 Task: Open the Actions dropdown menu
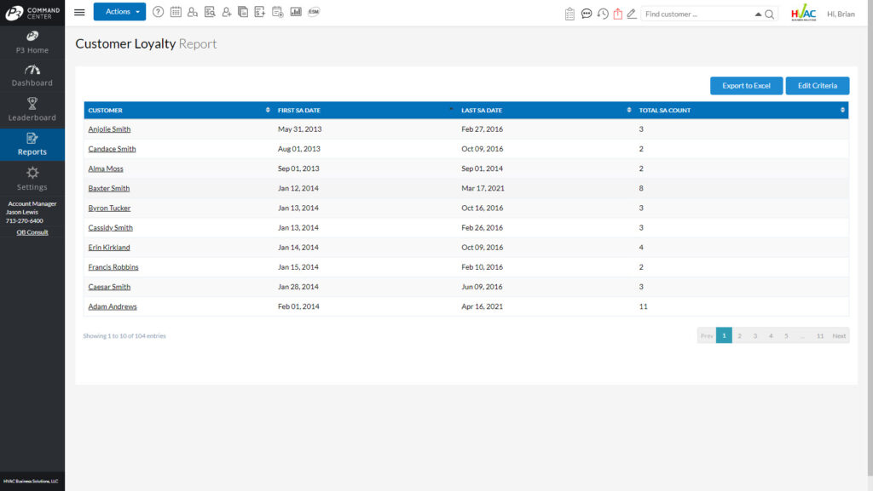tap(119, 12)
